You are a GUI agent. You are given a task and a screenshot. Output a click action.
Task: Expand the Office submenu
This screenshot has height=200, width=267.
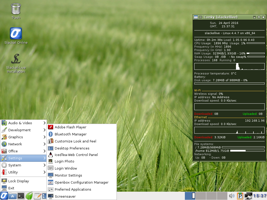click(23, 151)
